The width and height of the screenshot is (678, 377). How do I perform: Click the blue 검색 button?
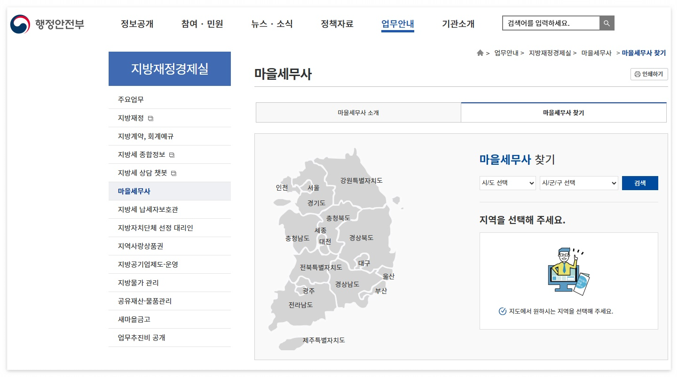pos(640,183)
